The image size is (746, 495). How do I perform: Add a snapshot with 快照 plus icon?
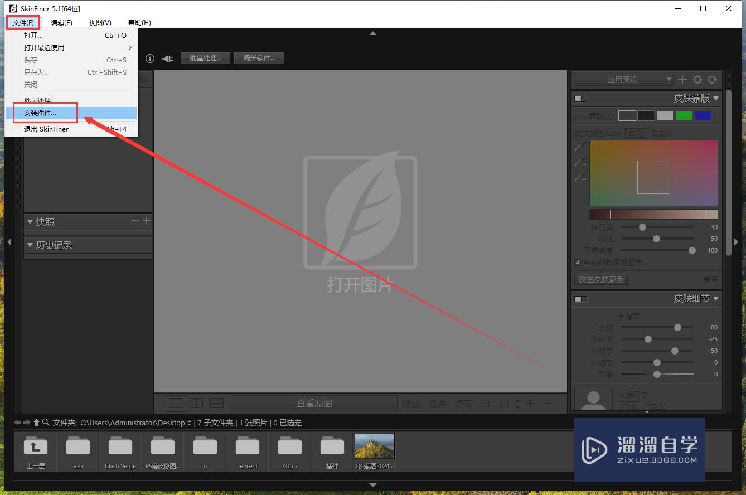point(147,221)
